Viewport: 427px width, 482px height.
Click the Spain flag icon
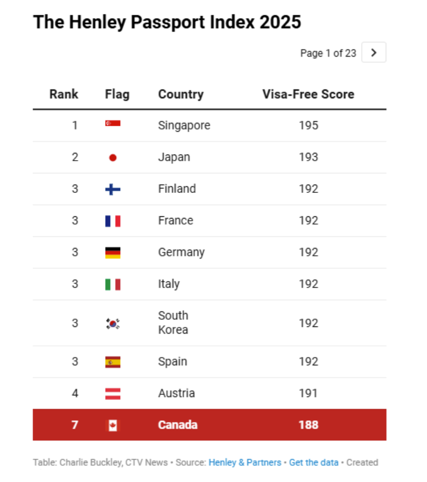(113, 362)
